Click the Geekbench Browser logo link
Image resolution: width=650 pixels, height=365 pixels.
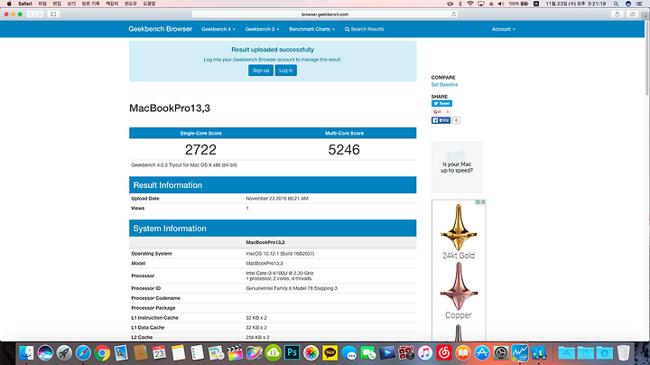point(161,29)
